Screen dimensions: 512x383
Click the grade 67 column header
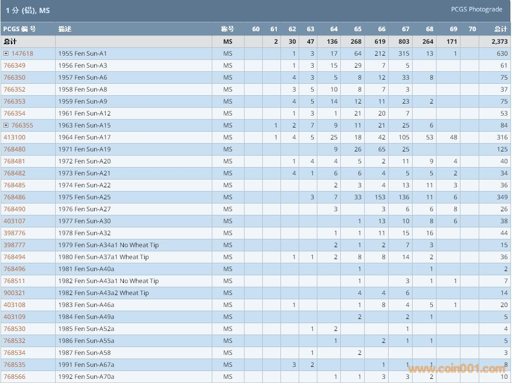(405, 29)
